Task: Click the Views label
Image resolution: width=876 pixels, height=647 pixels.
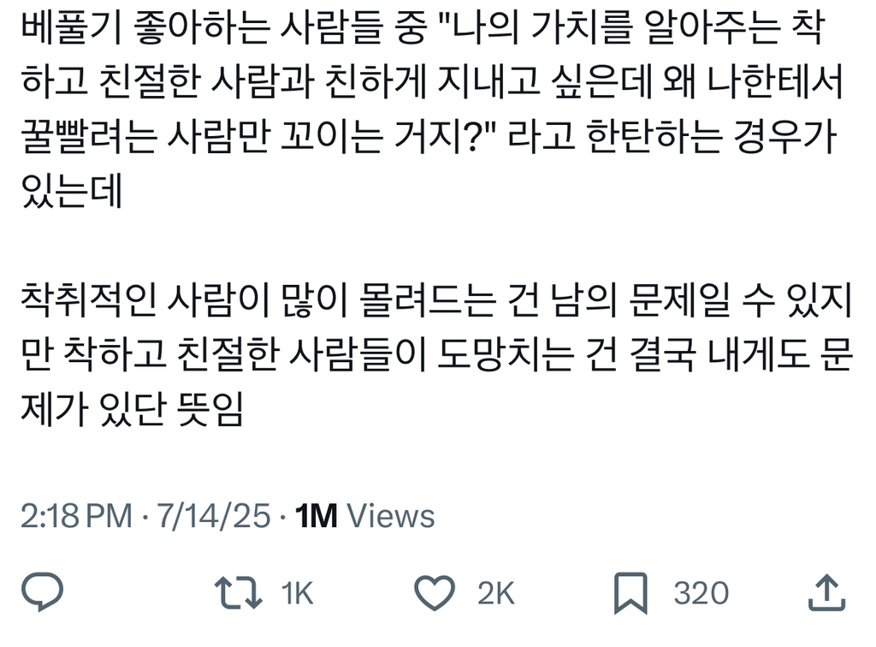Action: (390, 516)
